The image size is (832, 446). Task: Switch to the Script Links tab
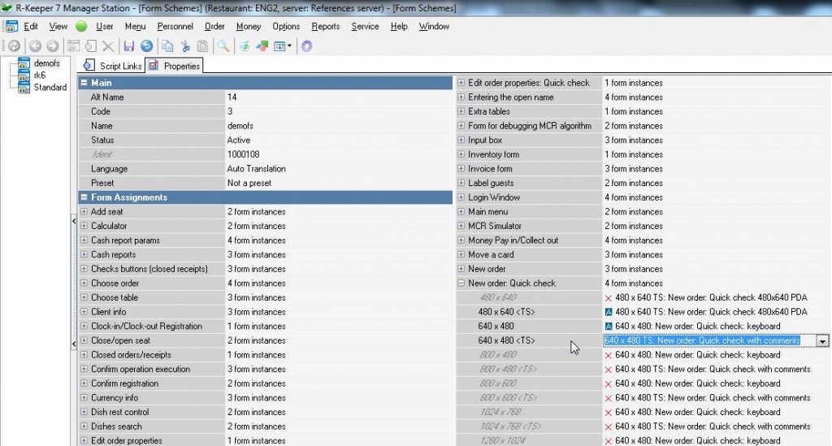114,66
